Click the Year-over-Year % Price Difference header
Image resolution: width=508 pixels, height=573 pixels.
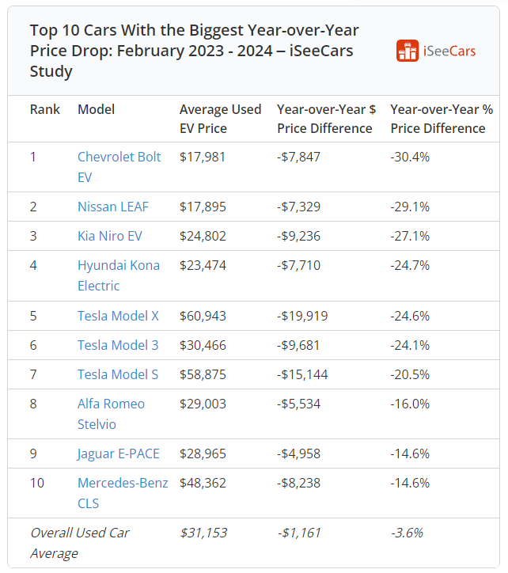point(441,119)
